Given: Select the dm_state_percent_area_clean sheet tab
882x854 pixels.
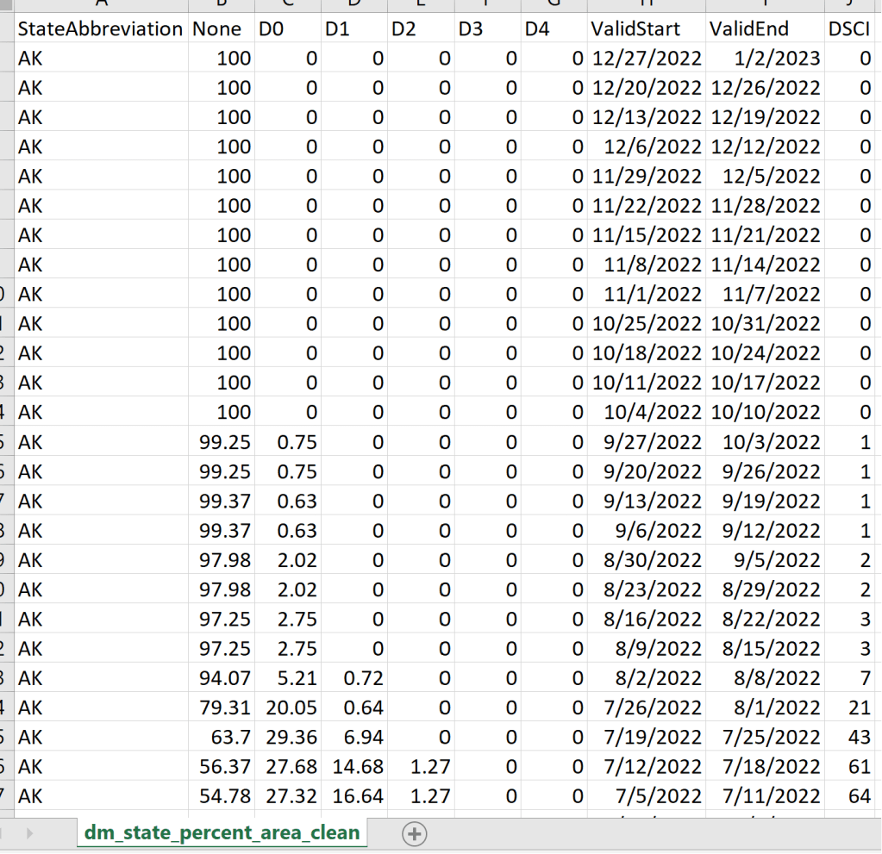Looking at the screenshot, I should click(222, 833).
